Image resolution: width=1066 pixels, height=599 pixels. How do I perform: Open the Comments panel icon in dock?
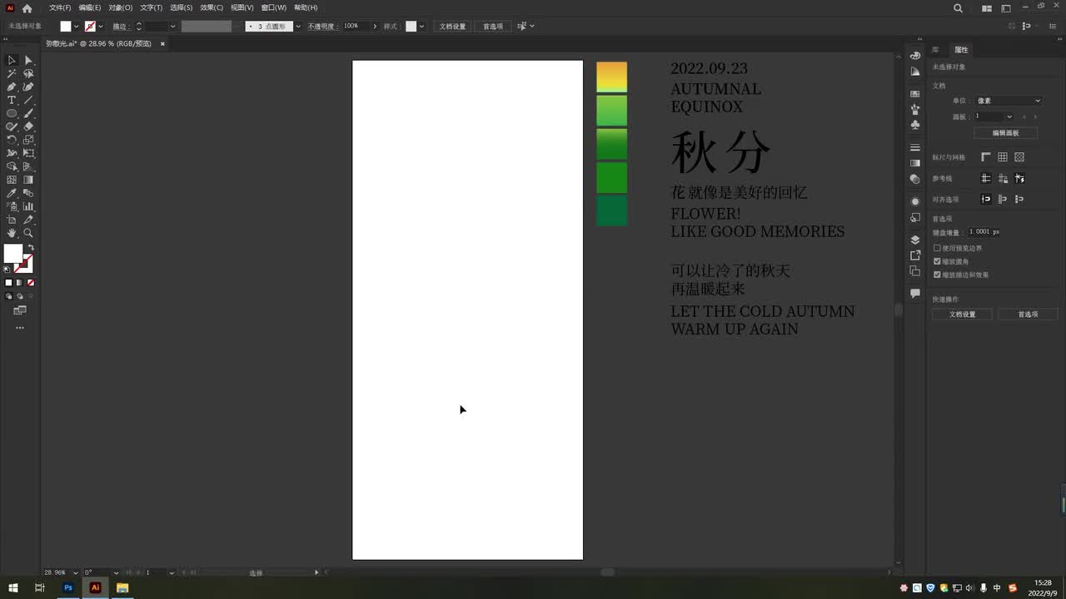pos(915,293)
